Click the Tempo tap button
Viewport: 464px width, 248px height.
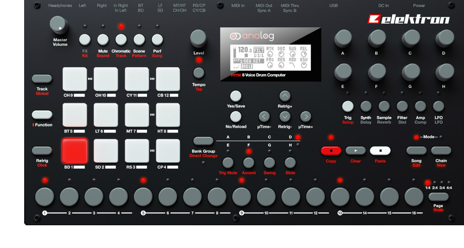(199, 73)
